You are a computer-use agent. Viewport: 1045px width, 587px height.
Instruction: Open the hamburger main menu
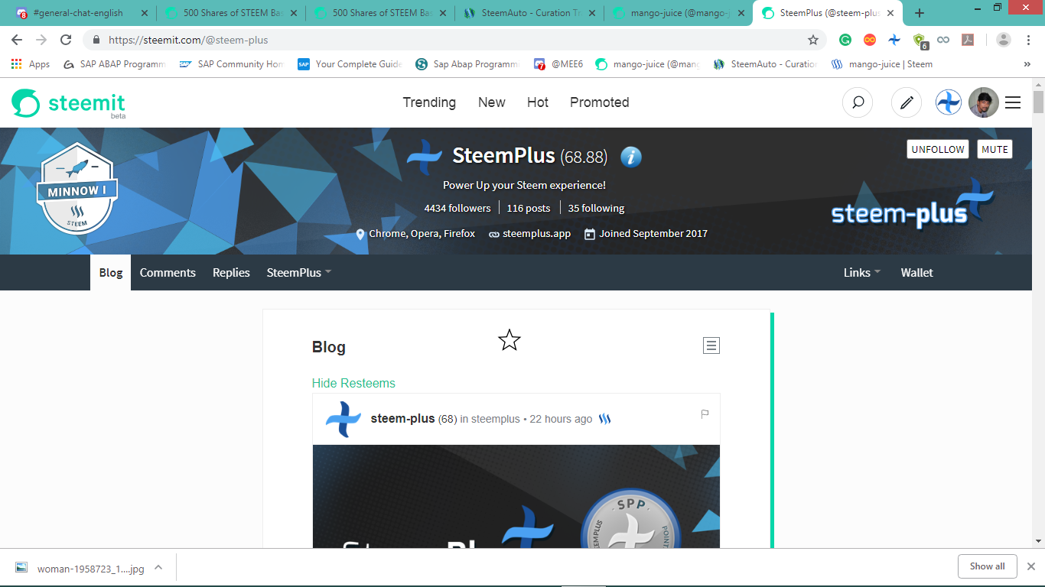1013,102
